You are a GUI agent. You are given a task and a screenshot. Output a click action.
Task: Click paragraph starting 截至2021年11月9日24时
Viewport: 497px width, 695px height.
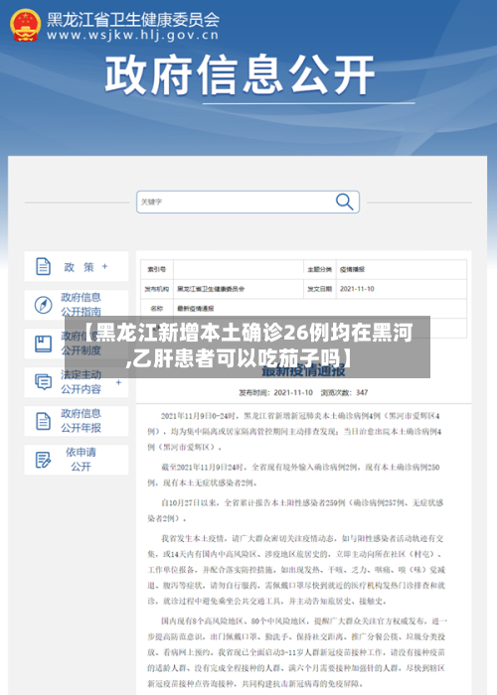[x=294, y=475]
